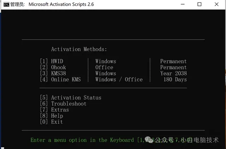Viewport: 226px width, 149px height.
Task: Click the 'Year 2038' validity text
Action: tap(173, 73)
